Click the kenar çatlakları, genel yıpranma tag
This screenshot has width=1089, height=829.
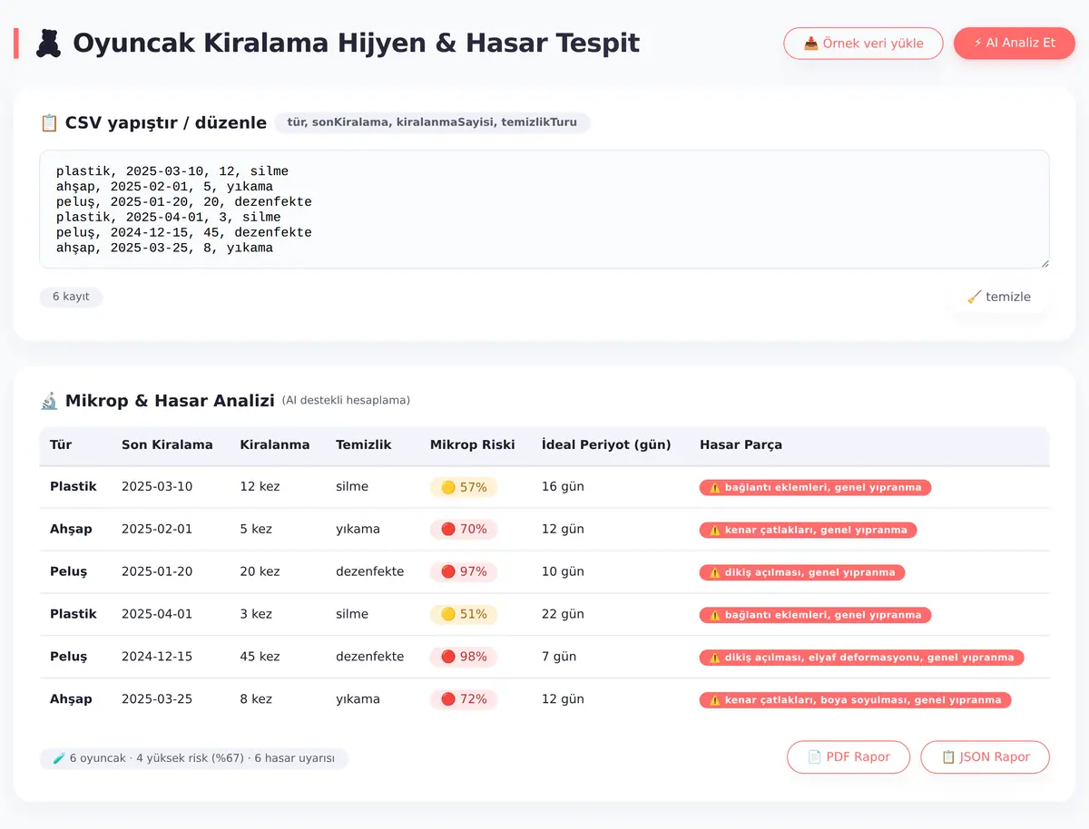[808, 531]
